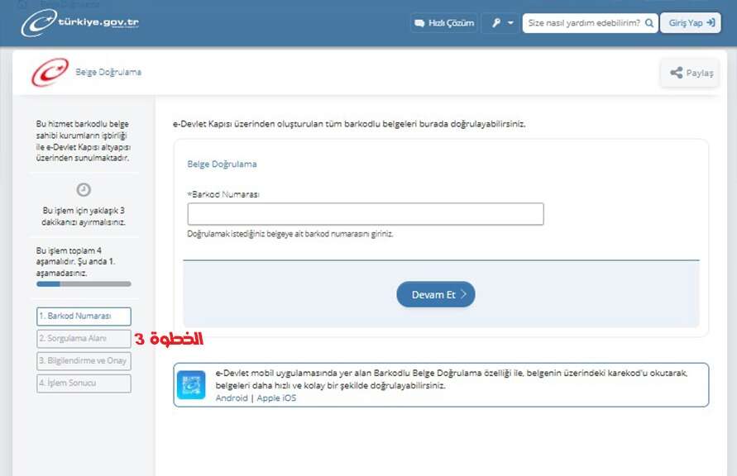Click the step progress bar in sidebar
This screenshot has height=476, width=737.
pyautogui.click(x=84, y=284)
